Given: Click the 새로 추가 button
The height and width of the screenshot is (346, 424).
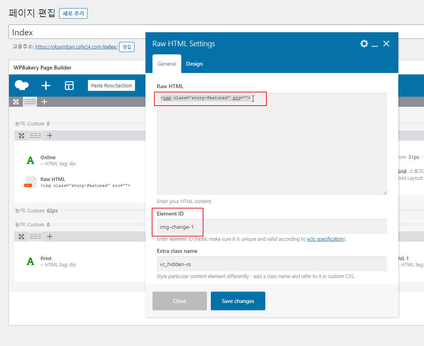Looking at the screenshot, I should (73, 13).
